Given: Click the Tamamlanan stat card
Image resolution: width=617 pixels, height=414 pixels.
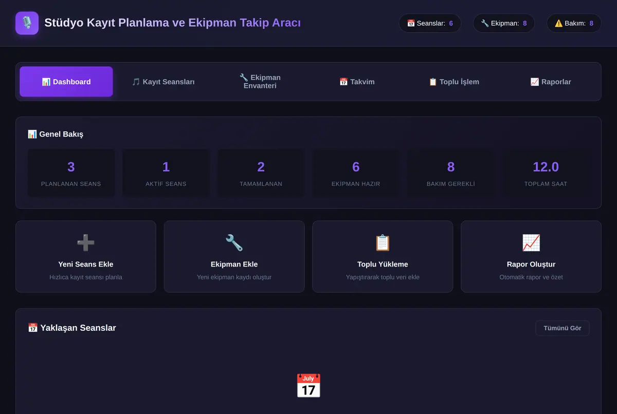Looking at the screenshot, I should coord(261,173).
